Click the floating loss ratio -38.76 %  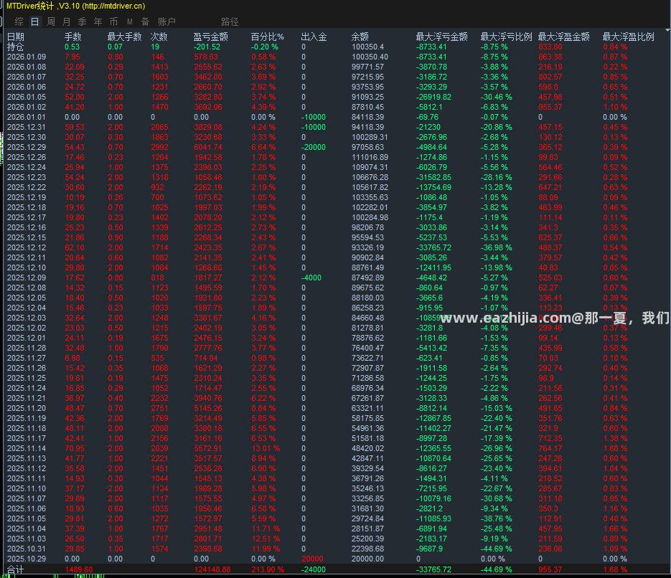[x=497, y=518]
